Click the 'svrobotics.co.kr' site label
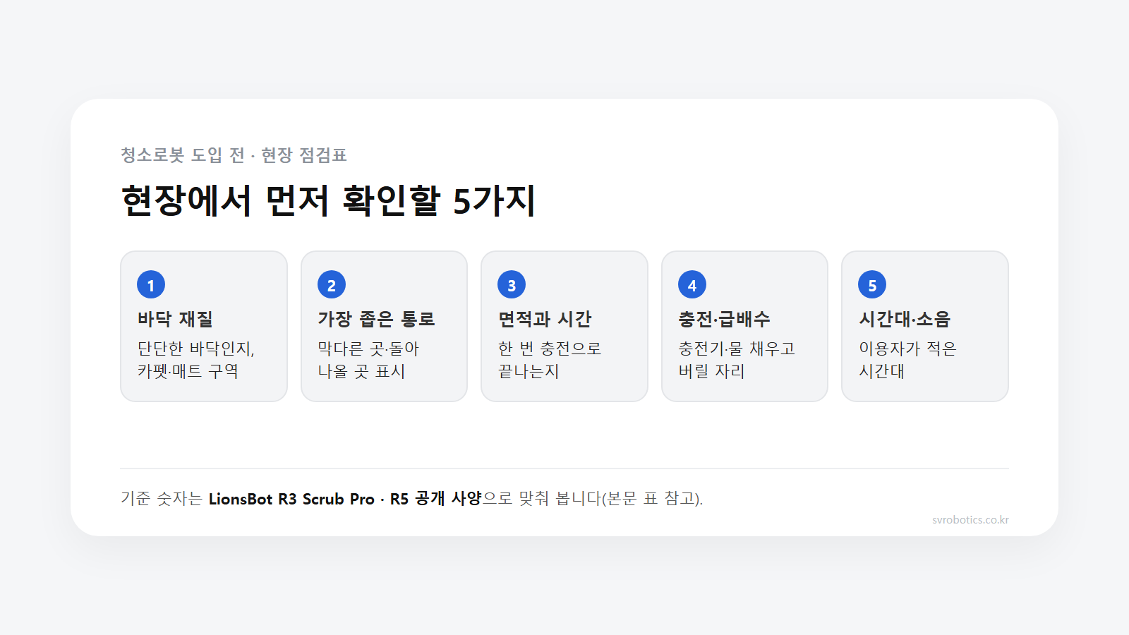The image size is (1129, 635). (970, 520)
